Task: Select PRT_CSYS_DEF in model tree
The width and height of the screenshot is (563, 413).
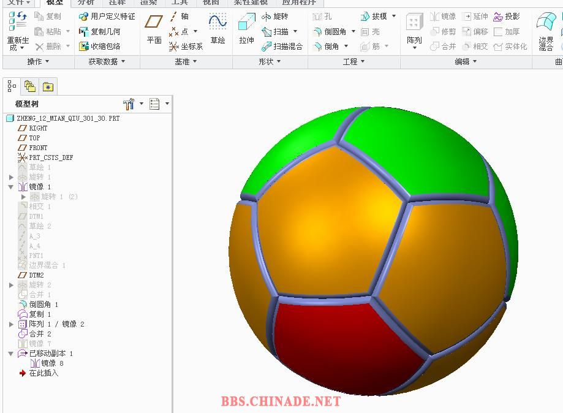Action: coord(45,157)
